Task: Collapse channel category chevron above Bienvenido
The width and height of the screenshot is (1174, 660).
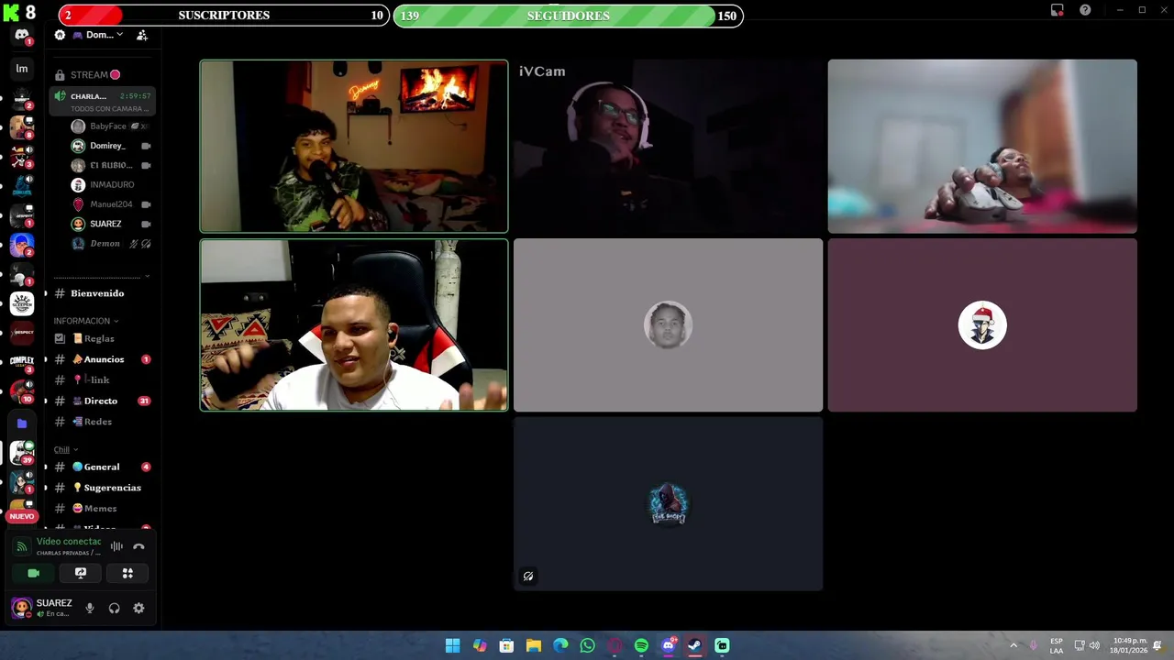Action: [147, 276]
